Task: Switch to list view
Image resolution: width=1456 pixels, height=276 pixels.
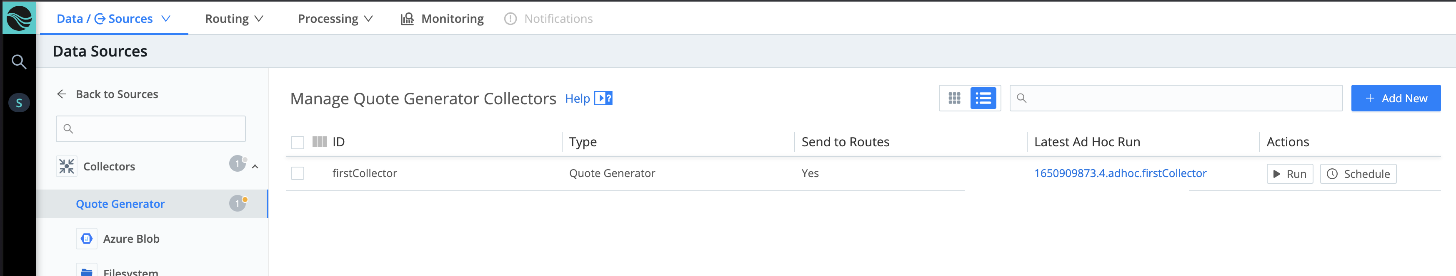Action: [983, 99]
